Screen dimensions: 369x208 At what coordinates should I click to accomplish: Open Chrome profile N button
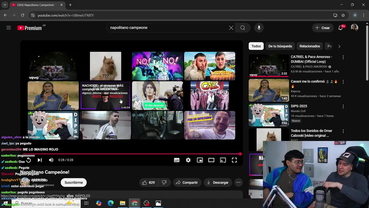(x=355, y=15)
